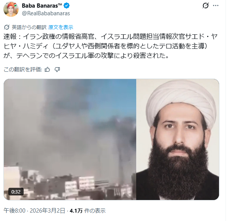227x221 pixels.
Task: Click the 午後8:00 timestamp
Action: click(x=14, y=211)
